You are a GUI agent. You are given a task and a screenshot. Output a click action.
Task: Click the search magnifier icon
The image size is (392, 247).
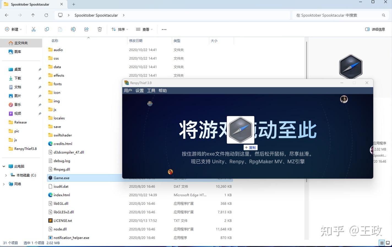(x=383, y=15)
